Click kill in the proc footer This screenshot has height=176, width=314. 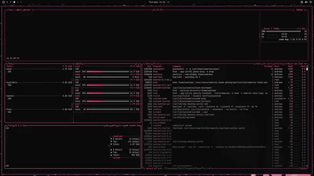pyautogui.click(x=182, y=168)
